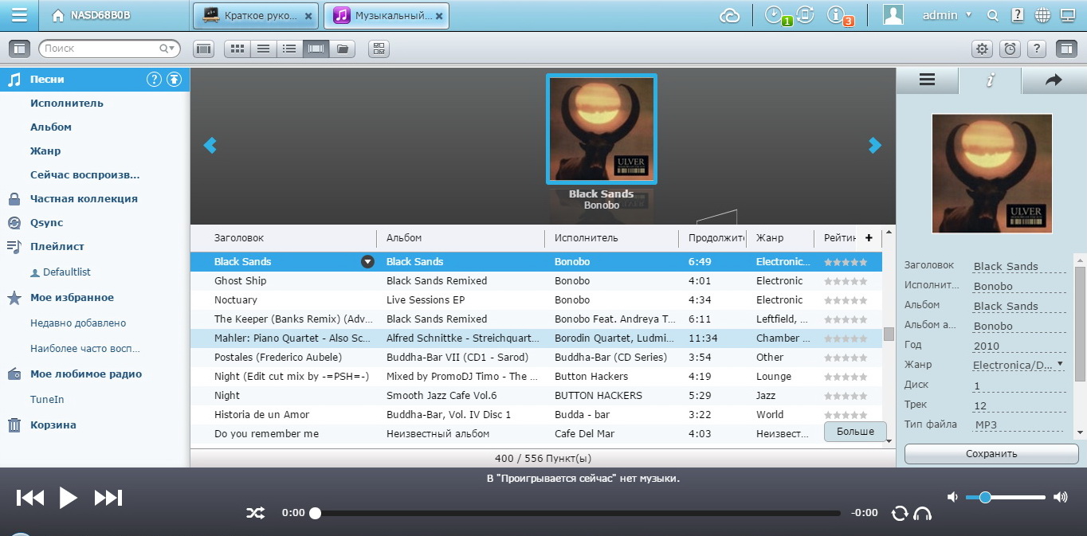Image resolution: width=1087 pixels, height=536 pixels.
Task: Switch to plain list view
Action: 263,49
